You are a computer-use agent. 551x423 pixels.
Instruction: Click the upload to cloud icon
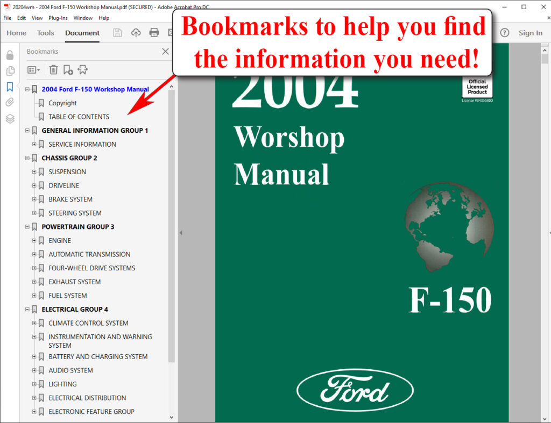coord(136,33)
